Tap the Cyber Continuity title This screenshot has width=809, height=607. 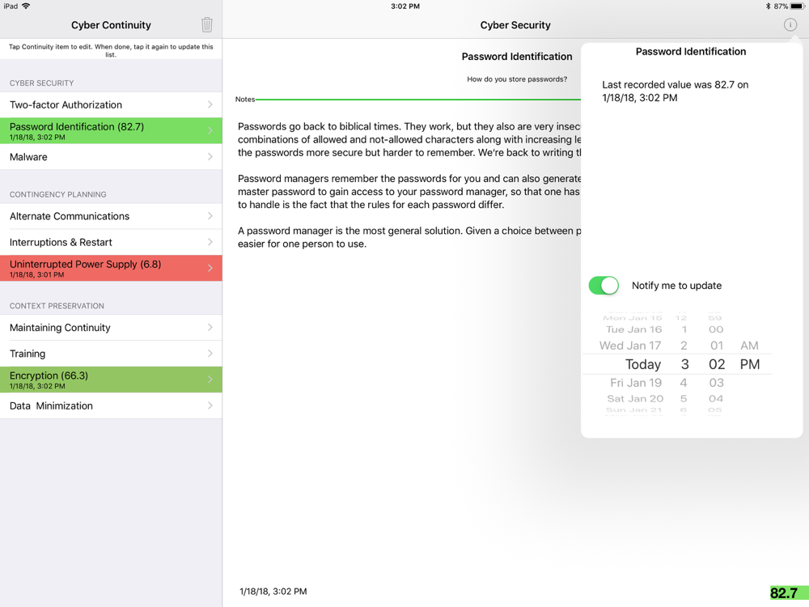(x=111, y=25)
